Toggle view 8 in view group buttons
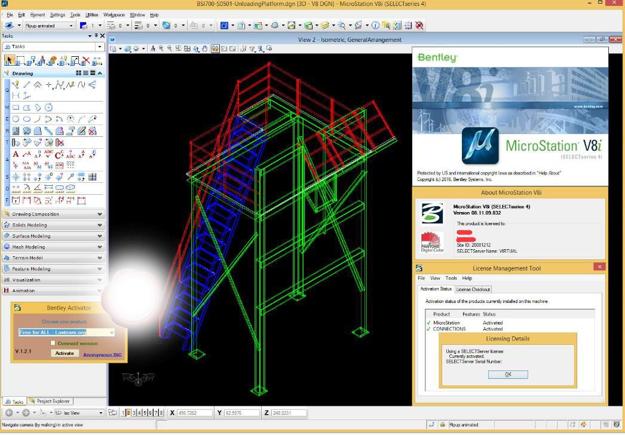The height and width of the screenshot is (435, 625). (161, 413)
